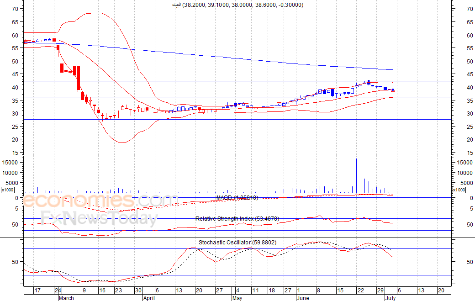Click the tallest volume bar near June 22

(x=356, y=176)
